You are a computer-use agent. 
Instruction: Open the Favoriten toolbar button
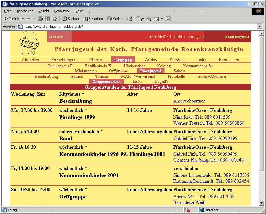[93, 19]
